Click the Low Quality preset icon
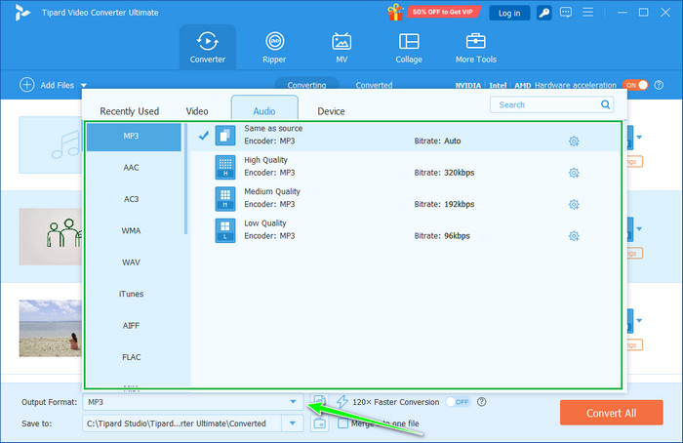The image size is (683, 443). (x=225, y=230)
